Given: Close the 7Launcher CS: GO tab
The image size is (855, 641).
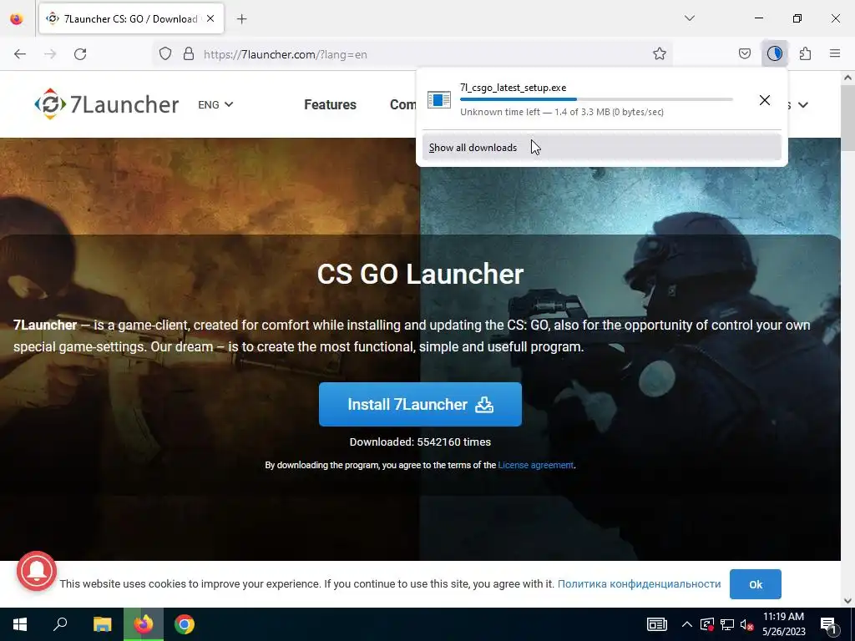Looking at the screenshot, I should (210, 18).
